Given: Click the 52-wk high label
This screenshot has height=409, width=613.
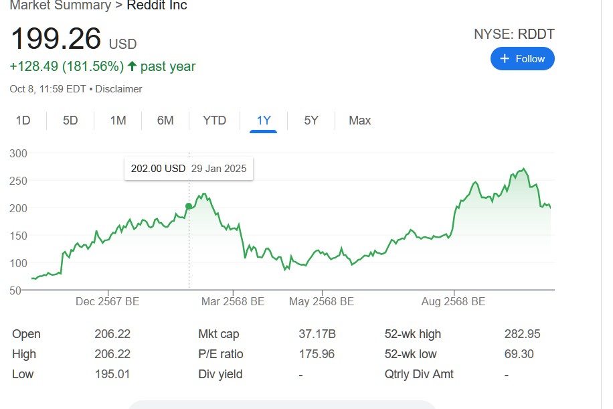Looking at the screenshot, I should coord(413,334).
